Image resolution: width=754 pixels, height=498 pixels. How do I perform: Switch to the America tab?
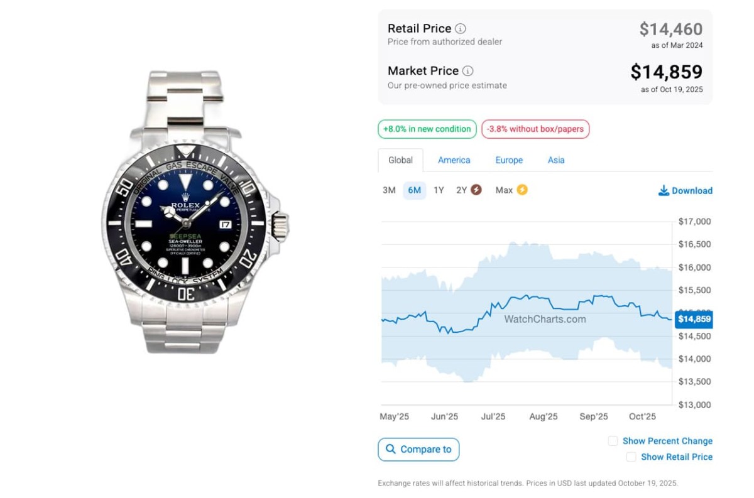[454, 160]
